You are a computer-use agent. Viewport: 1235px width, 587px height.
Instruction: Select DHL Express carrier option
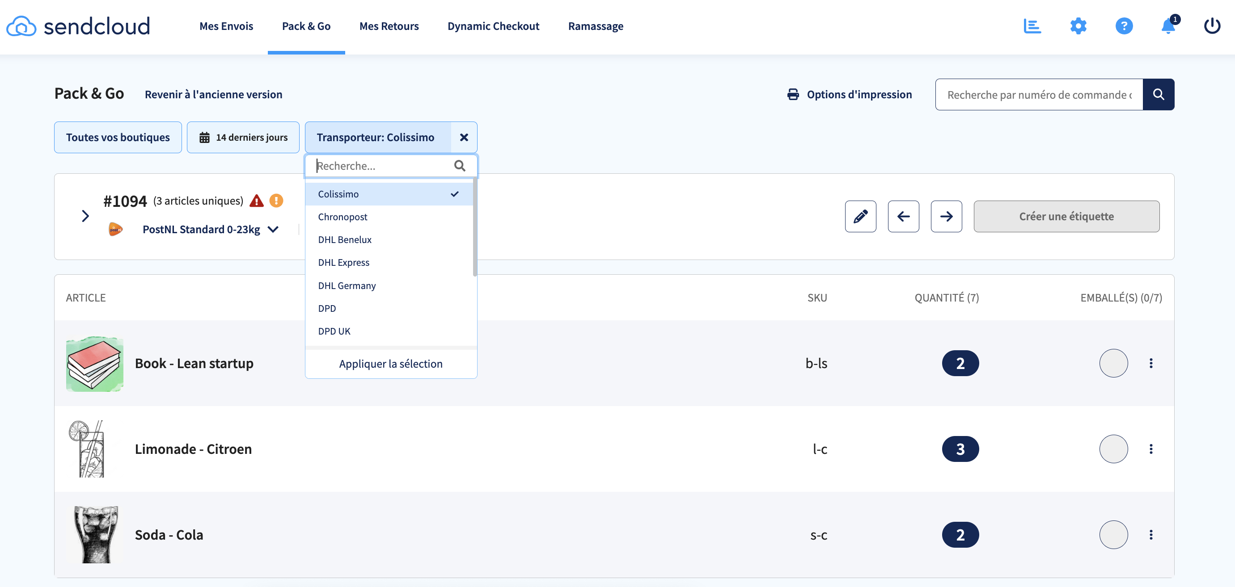click(x=389, y=263)
